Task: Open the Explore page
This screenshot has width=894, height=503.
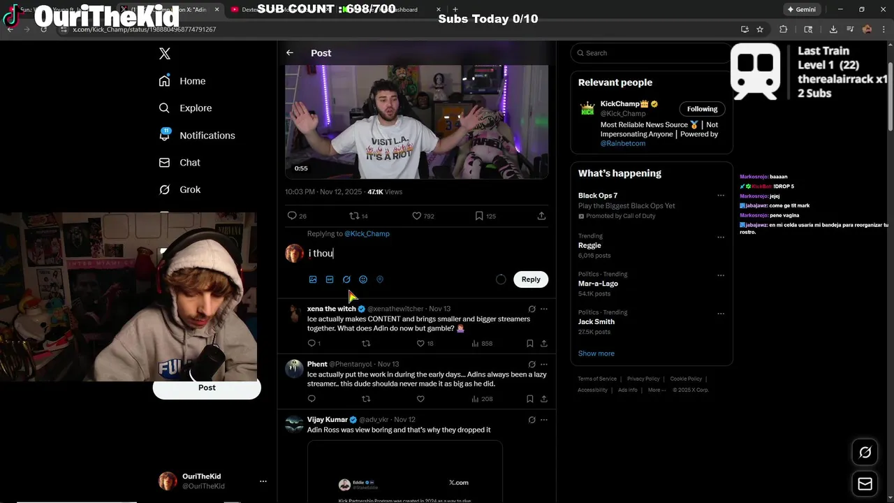Action: 185,108
